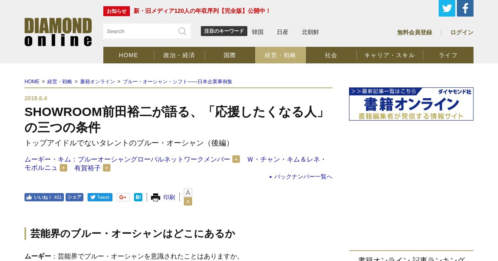Screen dimensions: 498x261
Task: Click the お知らせ red label
Action: click(x=117, y=11)
